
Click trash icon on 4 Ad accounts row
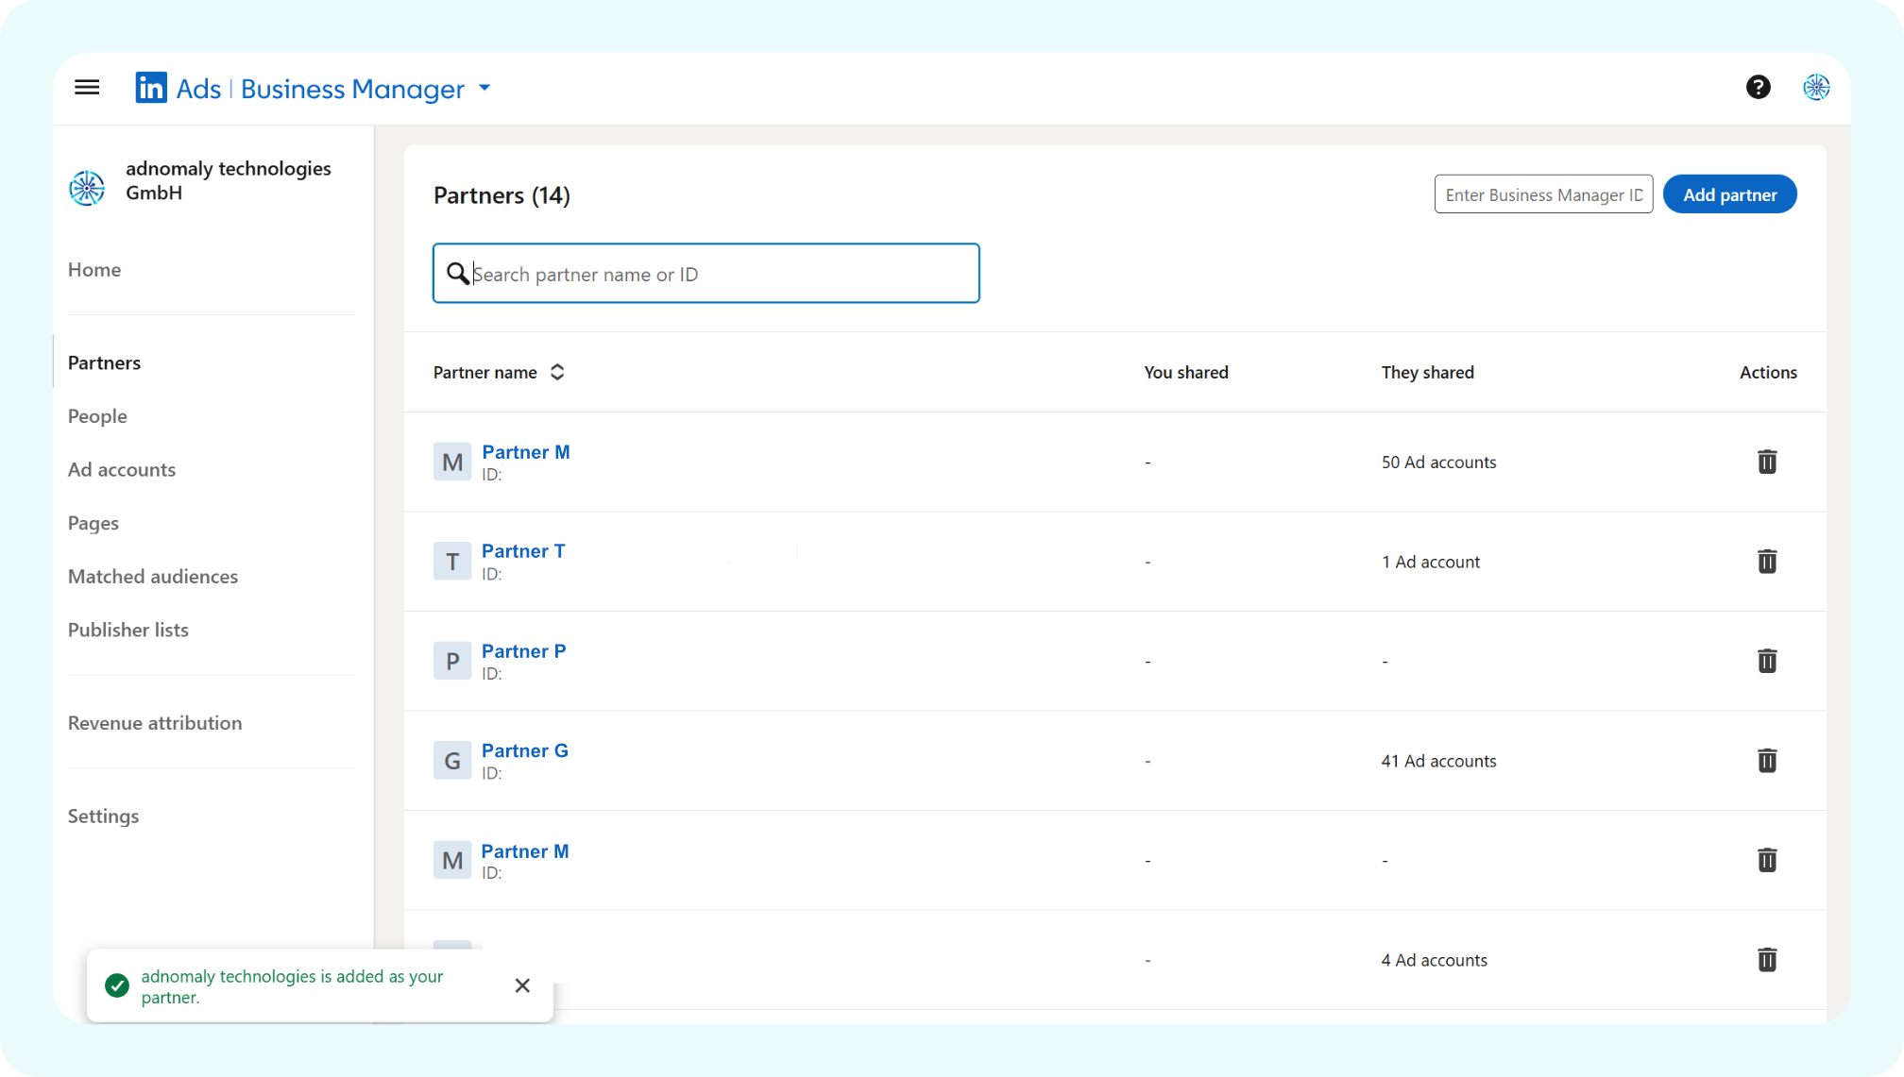1766,960
